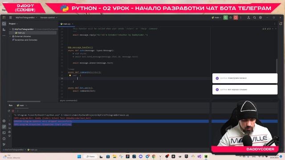The width and height of the screenshot is (285, 160).
Task: Click the Windows taskbar search box
Action: [90, 156]
